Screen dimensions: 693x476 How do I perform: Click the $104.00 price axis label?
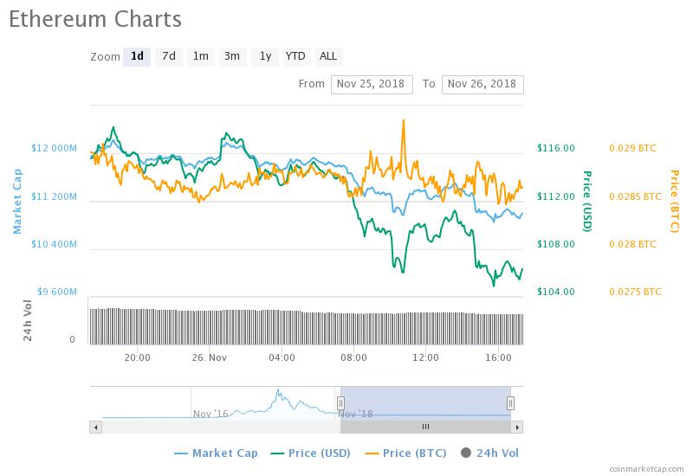[556, 292]
